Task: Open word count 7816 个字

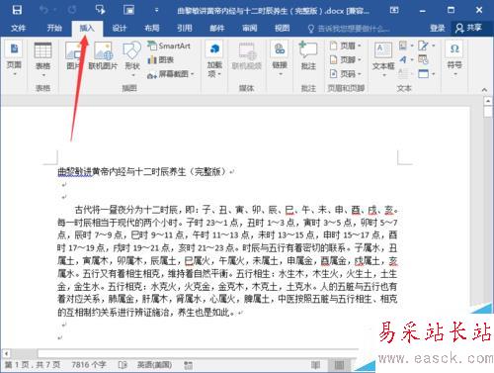Action: click(89, 365)
